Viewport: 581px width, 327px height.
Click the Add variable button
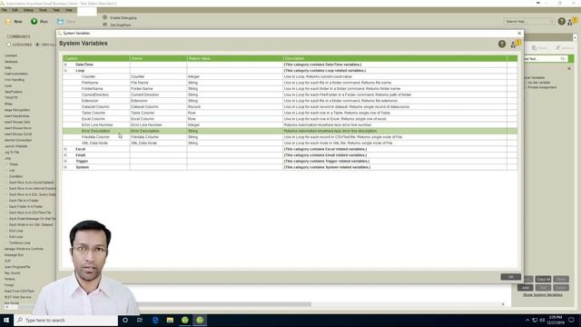pos(525,288)
